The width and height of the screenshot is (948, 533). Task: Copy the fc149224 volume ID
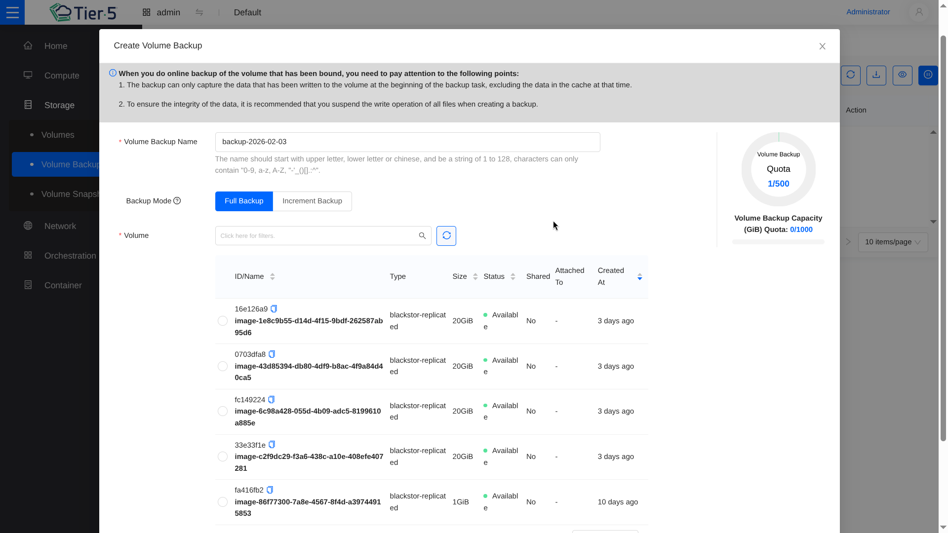point(271,400)
